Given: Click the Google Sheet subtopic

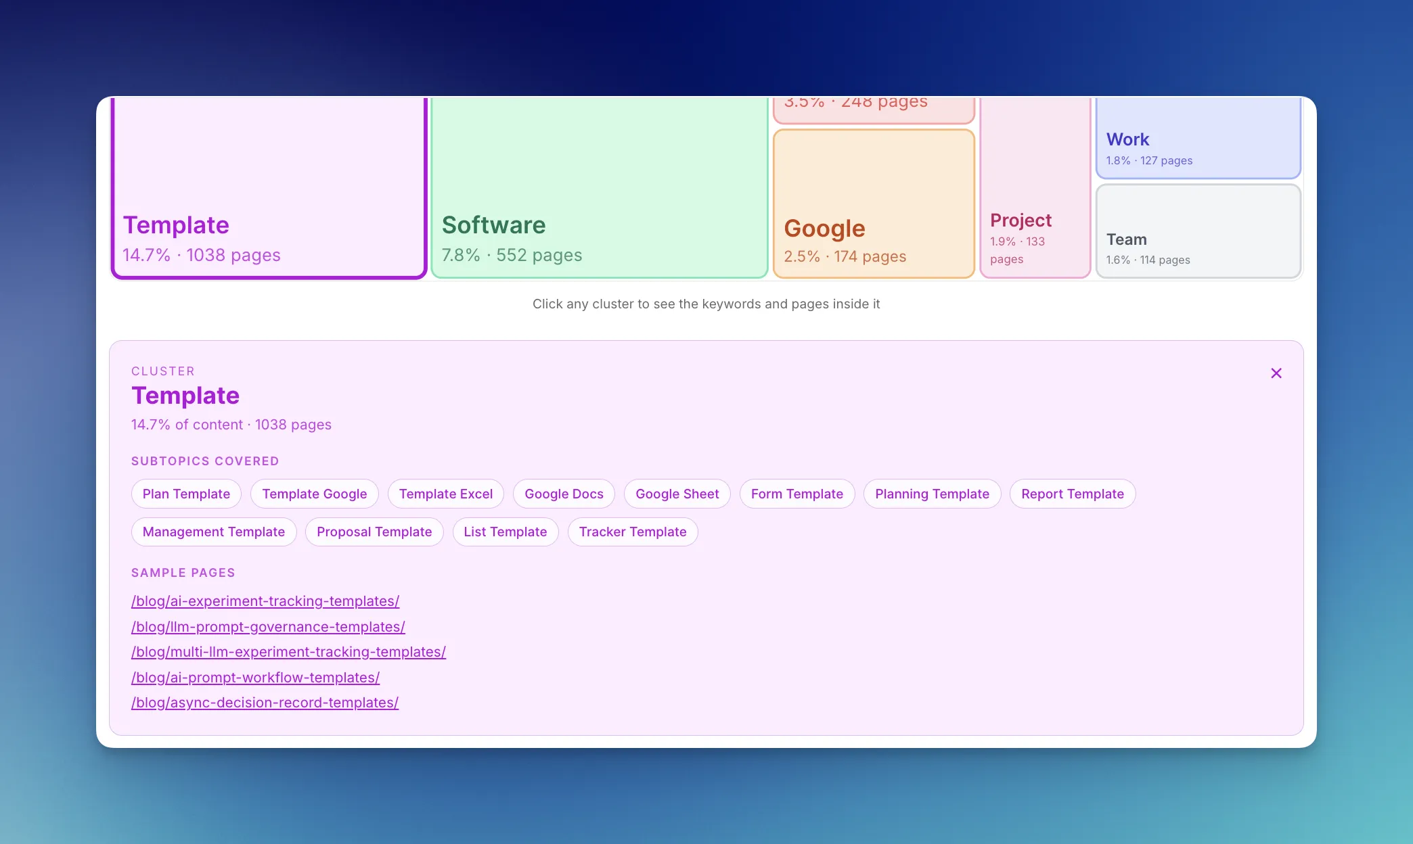Looking at the screenshot, I should pos(677,494).
